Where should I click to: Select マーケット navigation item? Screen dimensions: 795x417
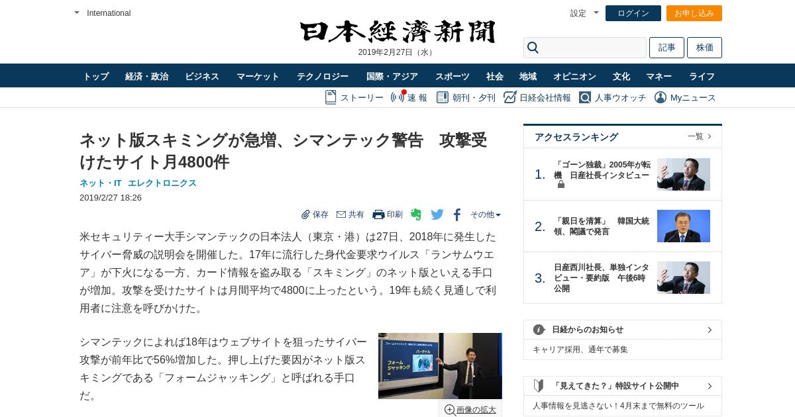pos(258,76)
